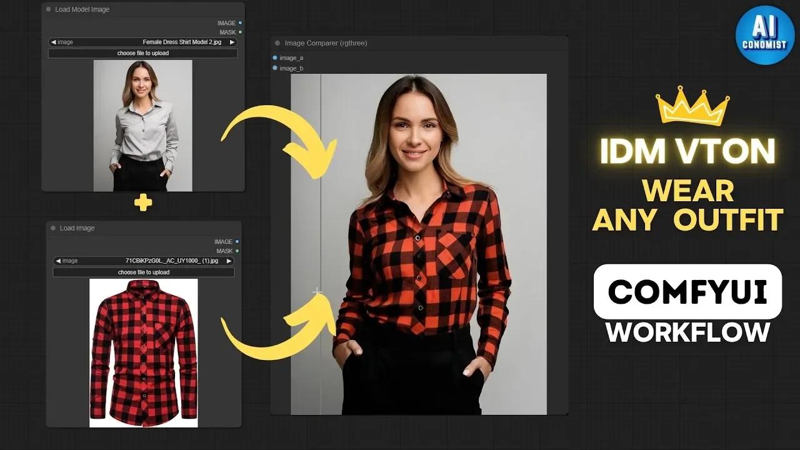This screenshot has height=450, width=800.
Task: Click the grey shirt model preview thumbnail
Action: coord(143,126)
